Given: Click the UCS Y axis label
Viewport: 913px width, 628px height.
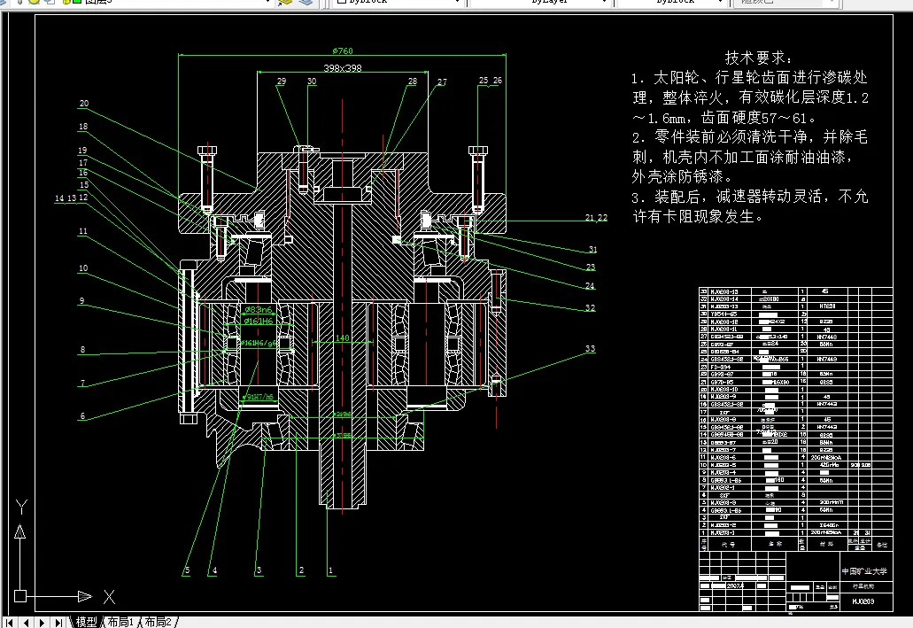Looking at the screenshot, I should [x=21, y=507].
